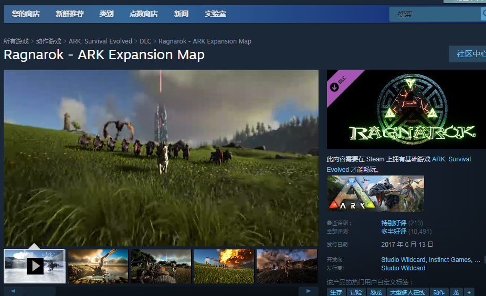Expand the developer list ellipsis

(478, 260)
